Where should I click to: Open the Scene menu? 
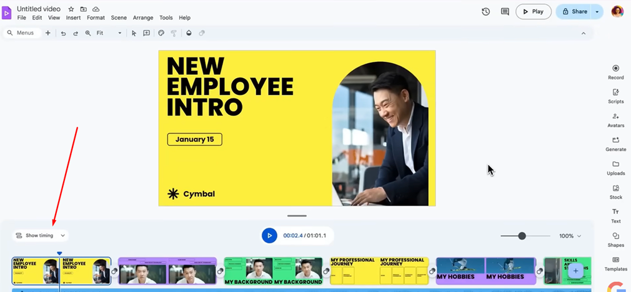coord(119,18)
